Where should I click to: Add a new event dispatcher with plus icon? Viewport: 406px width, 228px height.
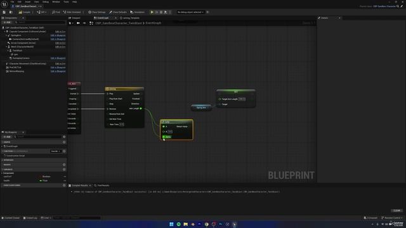[x=64, y=186]
